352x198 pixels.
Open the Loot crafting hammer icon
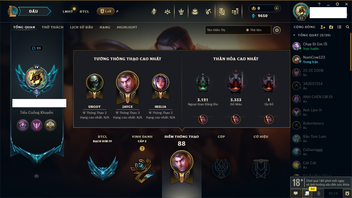(208, 12)
